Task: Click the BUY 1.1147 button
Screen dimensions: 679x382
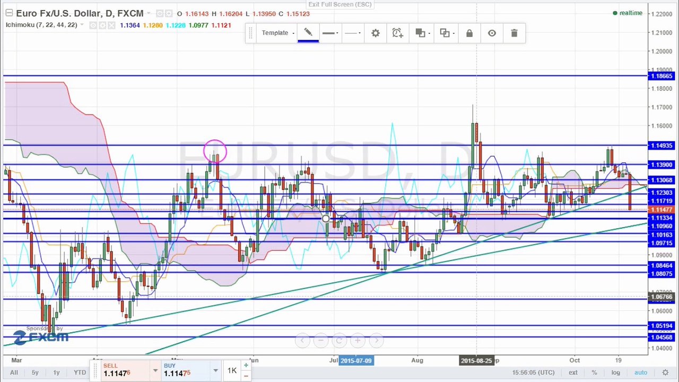Action: click(x=185, y=370)
